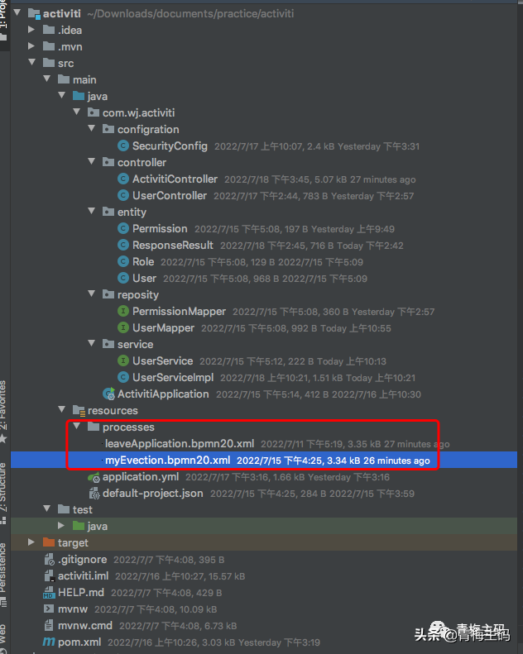Open the Persistence tool window tab

[x=3, y=574]
